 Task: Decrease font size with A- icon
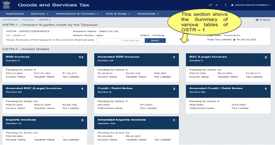click(217, 5)
